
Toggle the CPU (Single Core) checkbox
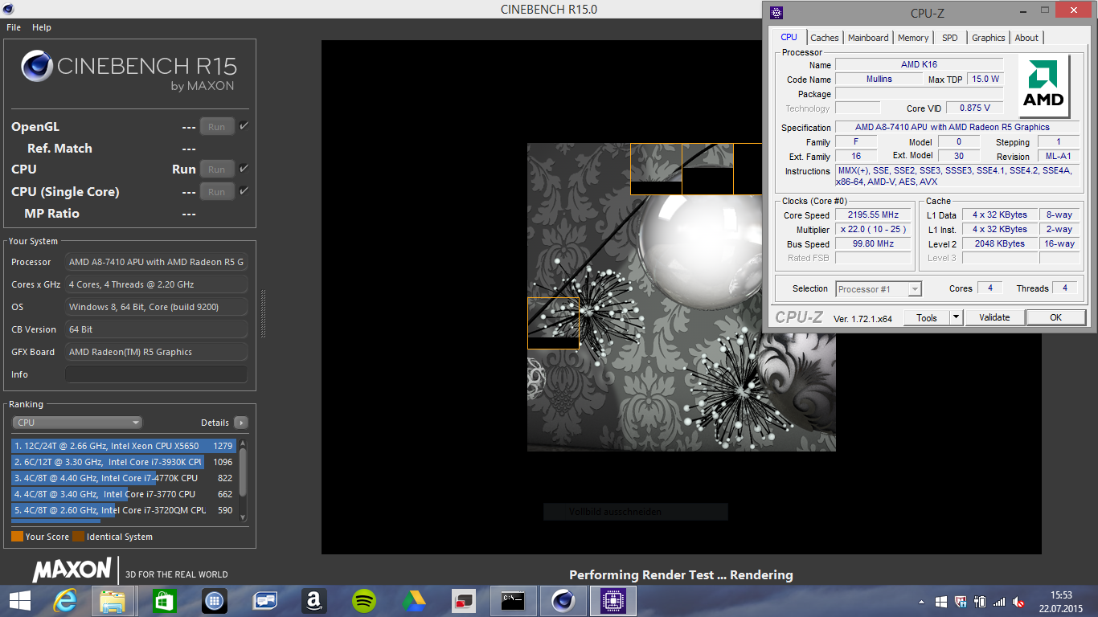[244, 191]
